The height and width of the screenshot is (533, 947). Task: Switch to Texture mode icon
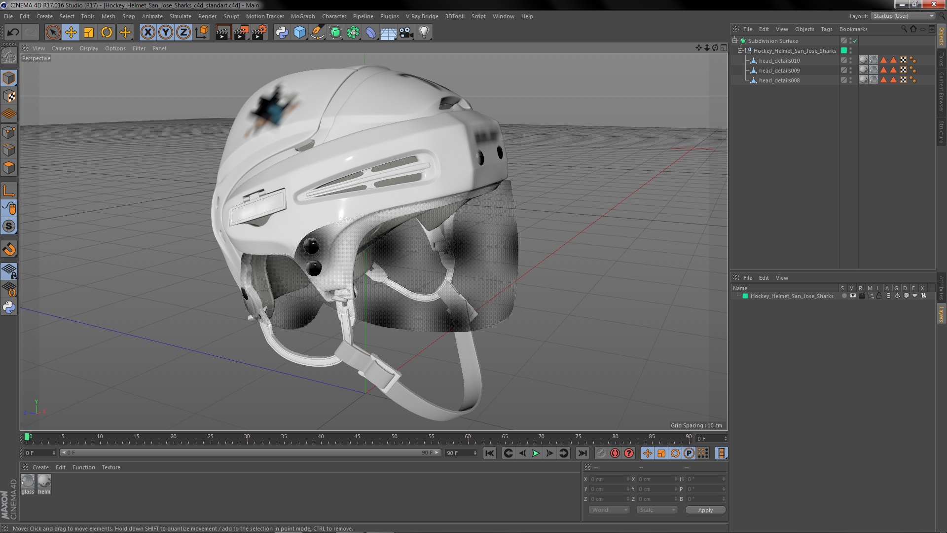point(9,96)
